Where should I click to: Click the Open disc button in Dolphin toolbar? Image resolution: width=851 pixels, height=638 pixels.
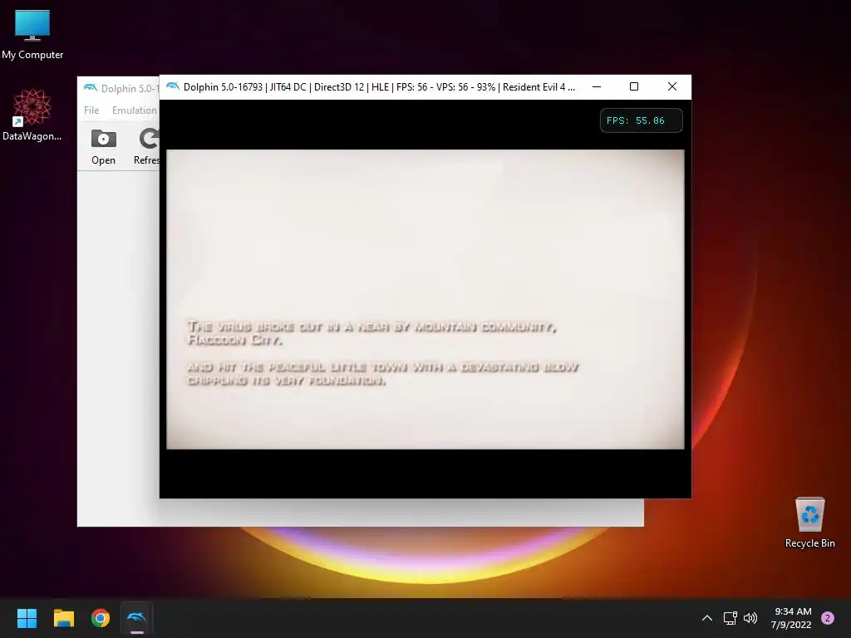pos(103,147)
